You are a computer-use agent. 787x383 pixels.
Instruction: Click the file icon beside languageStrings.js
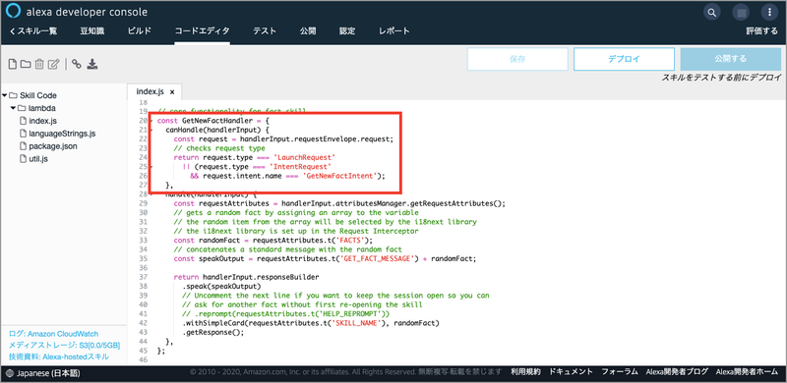(x=23, y=134)
